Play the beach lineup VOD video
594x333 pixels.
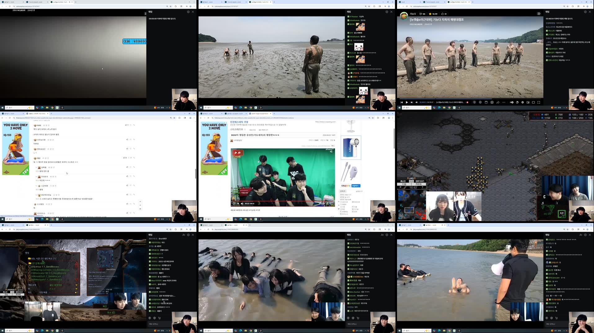point(407,102)
